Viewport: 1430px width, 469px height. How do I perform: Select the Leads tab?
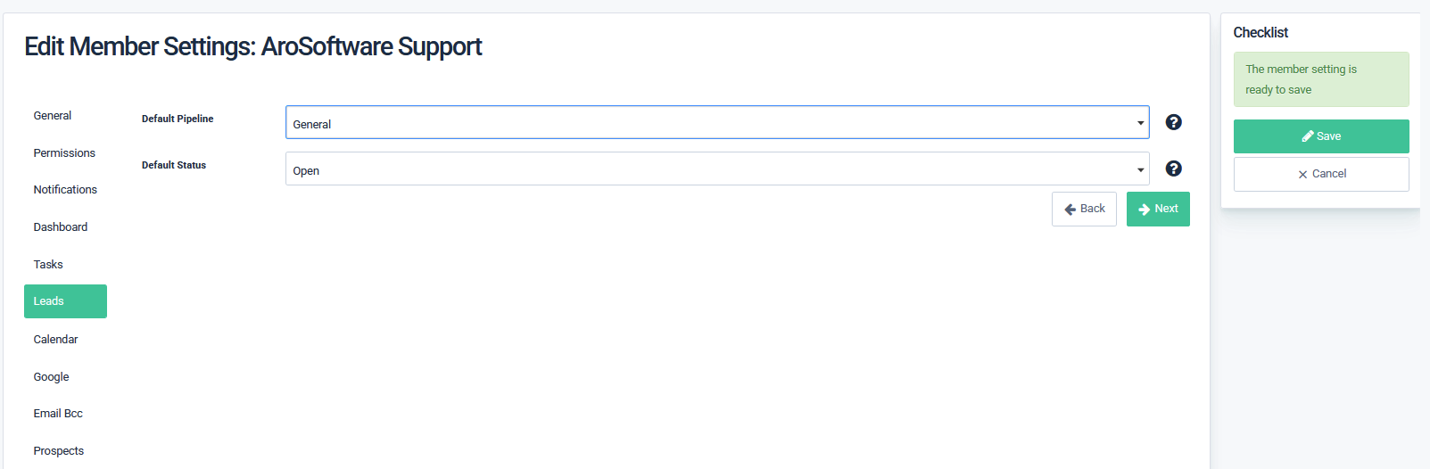(65, 301)
